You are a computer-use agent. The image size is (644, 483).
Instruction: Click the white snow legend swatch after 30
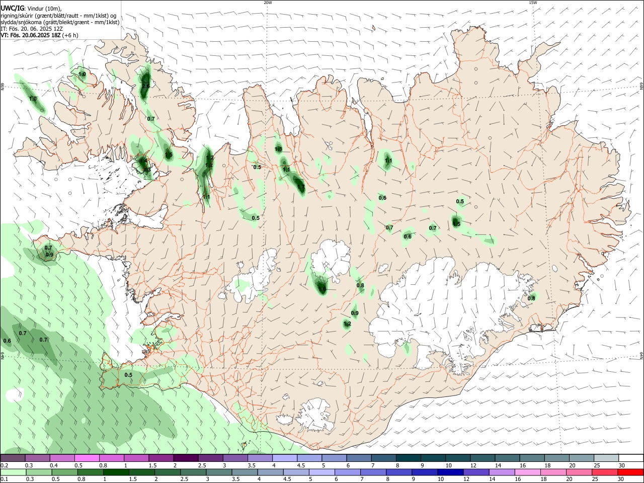tap(631, 458)
